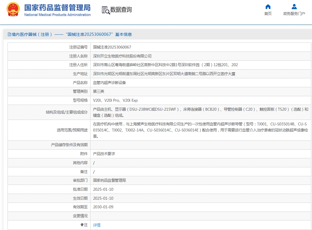Click 首页 label under home icon
This screenshot has width=312, height=230.
tap(268, 14)
